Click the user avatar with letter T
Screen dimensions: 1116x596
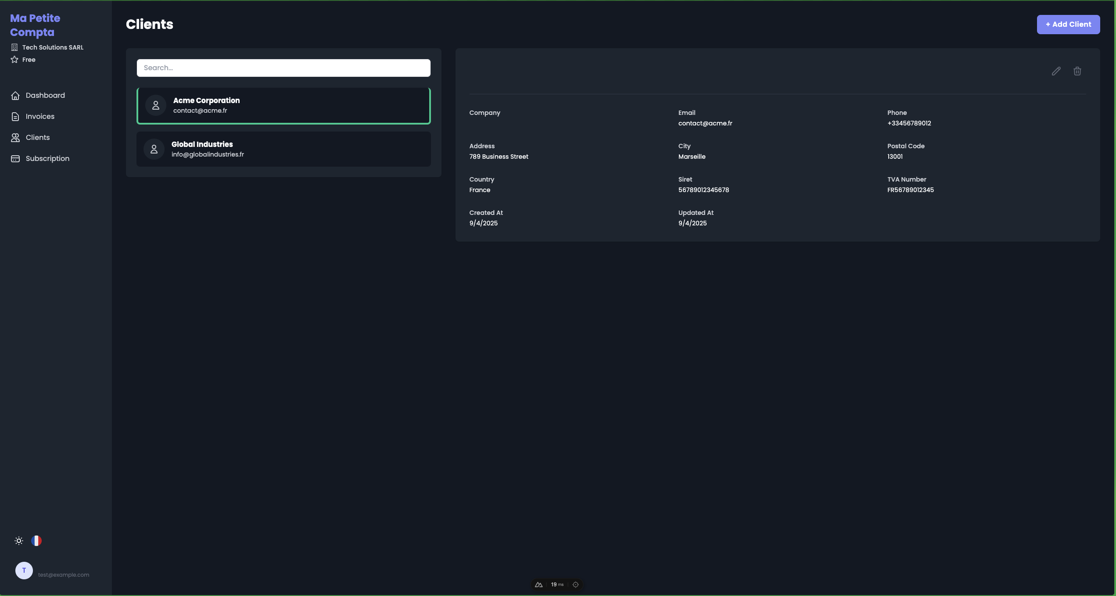[24, 571]
